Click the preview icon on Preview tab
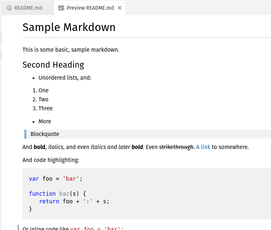The width and height of the screenshot is (271, 230). click(61, 8)
